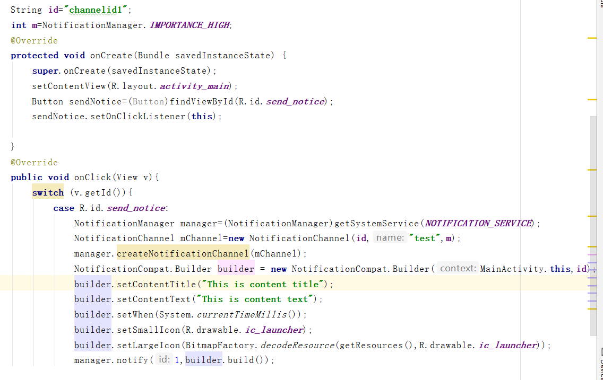
Task: Click the setContentTitle method call
Action: click(157, 284)
